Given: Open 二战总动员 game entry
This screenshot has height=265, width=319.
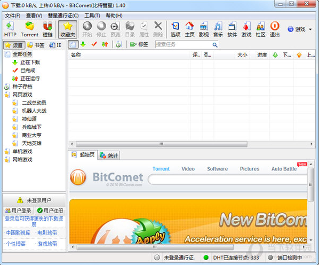Looking at the screenshot, I should (x=34, y=103).
